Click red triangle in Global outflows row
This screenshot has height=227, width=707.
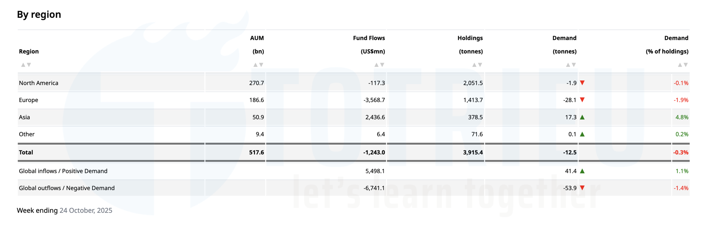582,188
